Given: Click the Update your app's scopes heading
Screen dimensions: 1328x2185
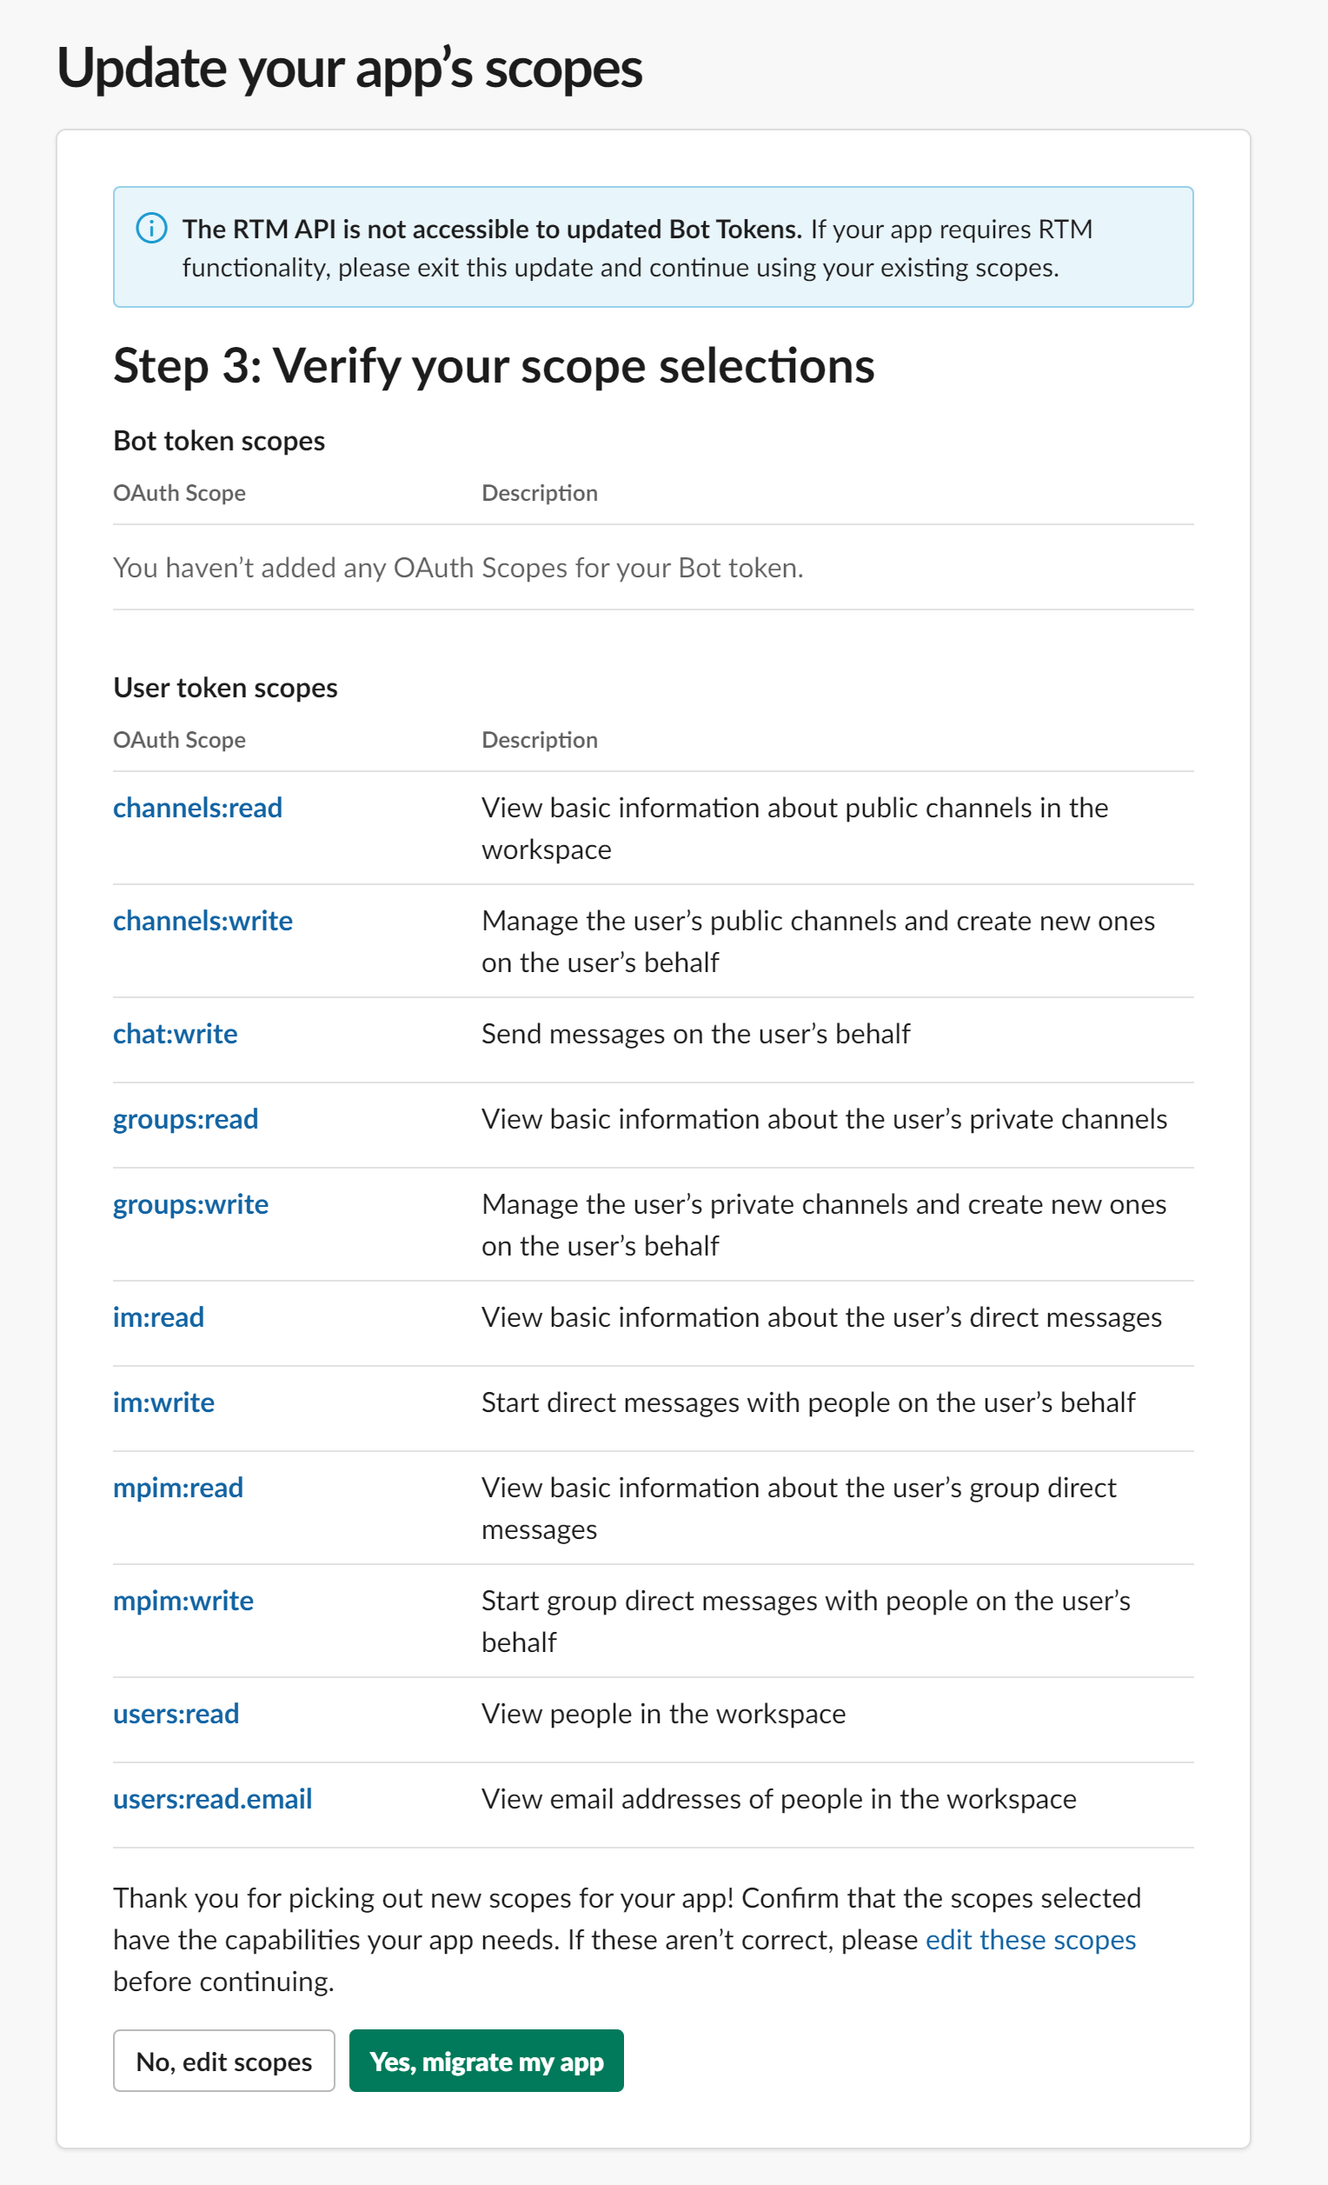Looking at the screenshot, I should [350, 66].
